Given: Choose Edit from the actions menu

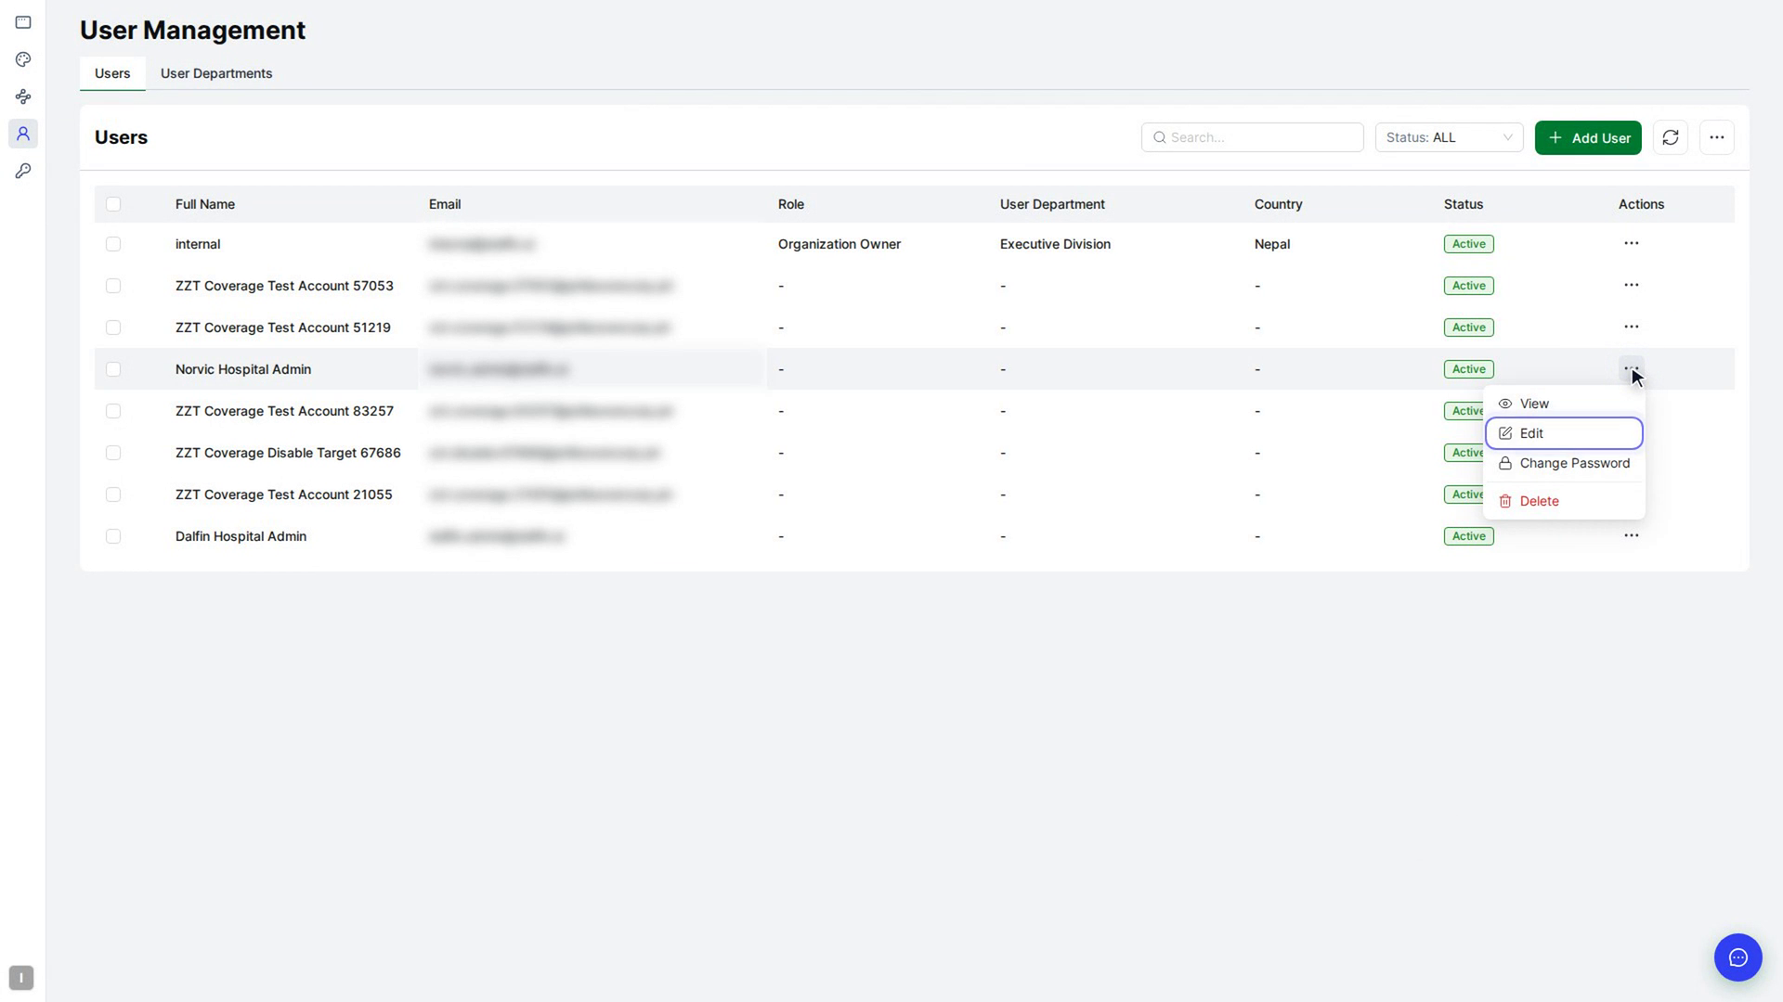Looking at the screenshot, I should 1564,433.
